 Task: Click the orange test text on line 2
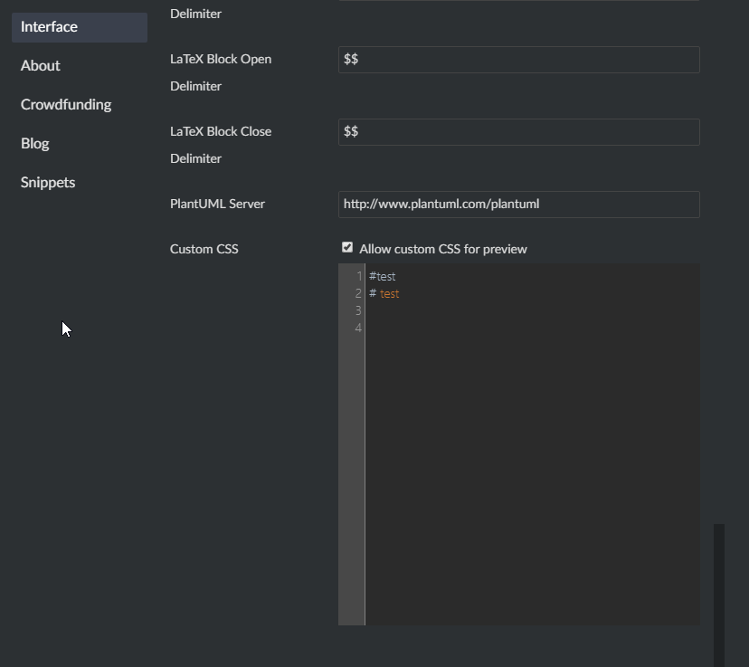[389, 293]
